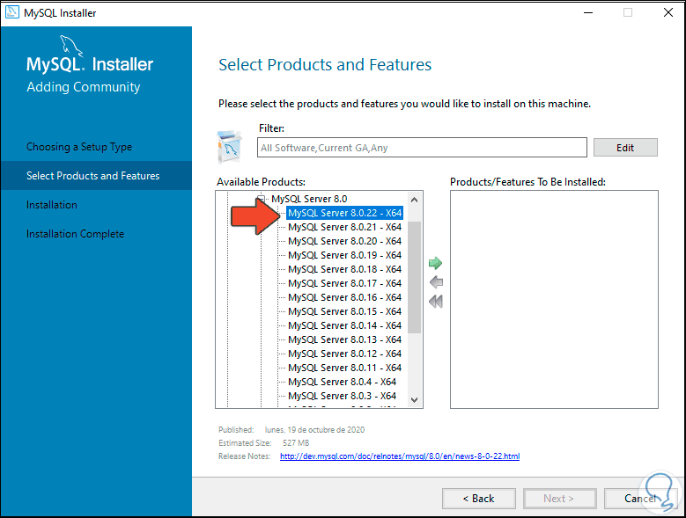Select MySQL Server 8.0.19 - X64
The width and height of the screenshot is (686, 518).
pyautogui.click(x=344, y=255)
